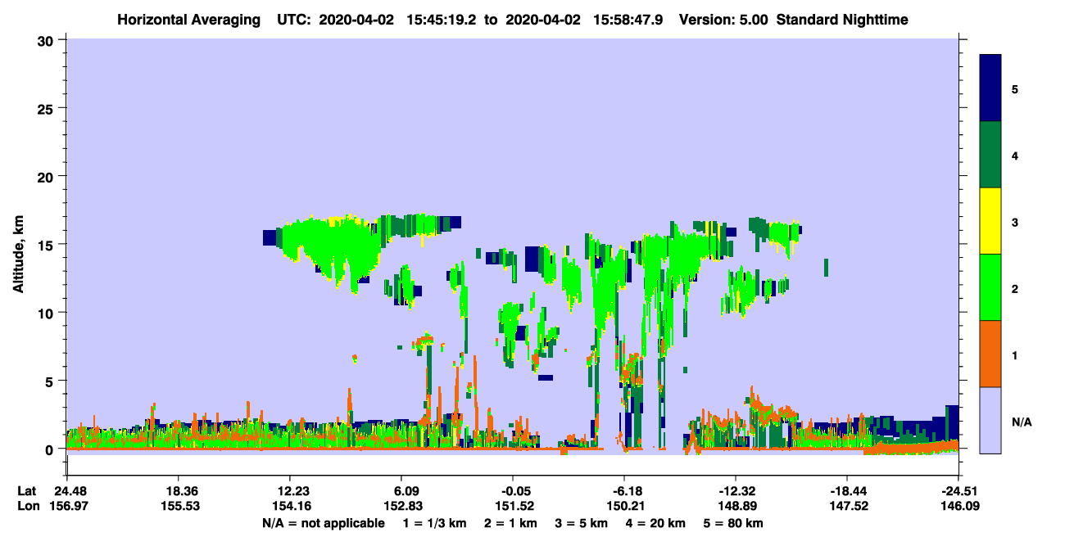Viewport: 1065px width, 546px height.
Task: Click the altitude tick label 15
Action: [48, 244]
